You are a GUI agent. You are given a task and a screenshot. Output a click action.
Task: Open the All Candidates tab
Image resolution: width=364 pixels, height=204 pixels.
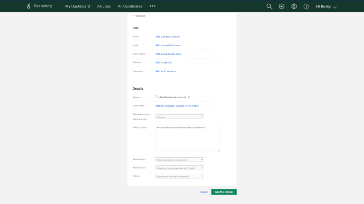[130, 6]
